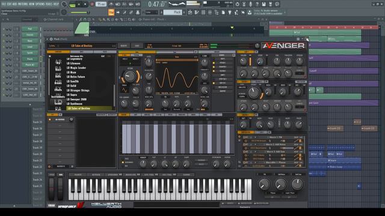Screen dimensions: 385x216
Task: Open the Line snap dropdown
Action: coord(152,12)
